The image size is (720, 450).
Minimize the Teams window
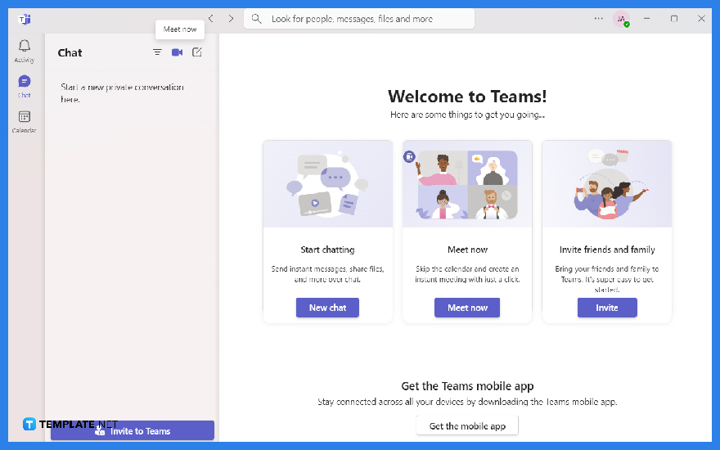(x=646, y=19)
